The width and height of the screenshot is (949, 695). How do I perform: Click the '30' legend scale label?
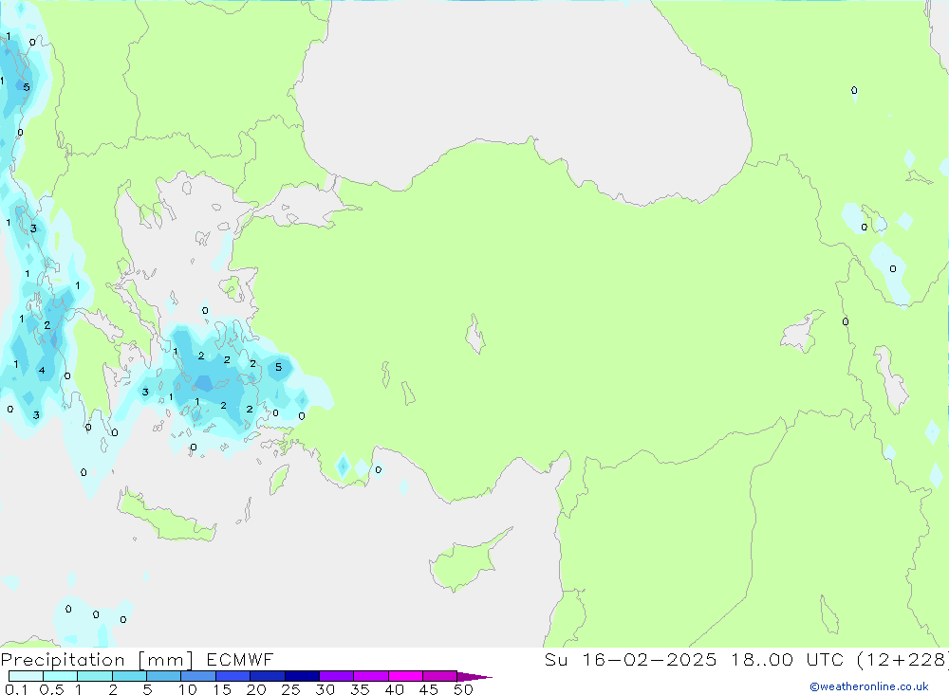click(325, 689)
